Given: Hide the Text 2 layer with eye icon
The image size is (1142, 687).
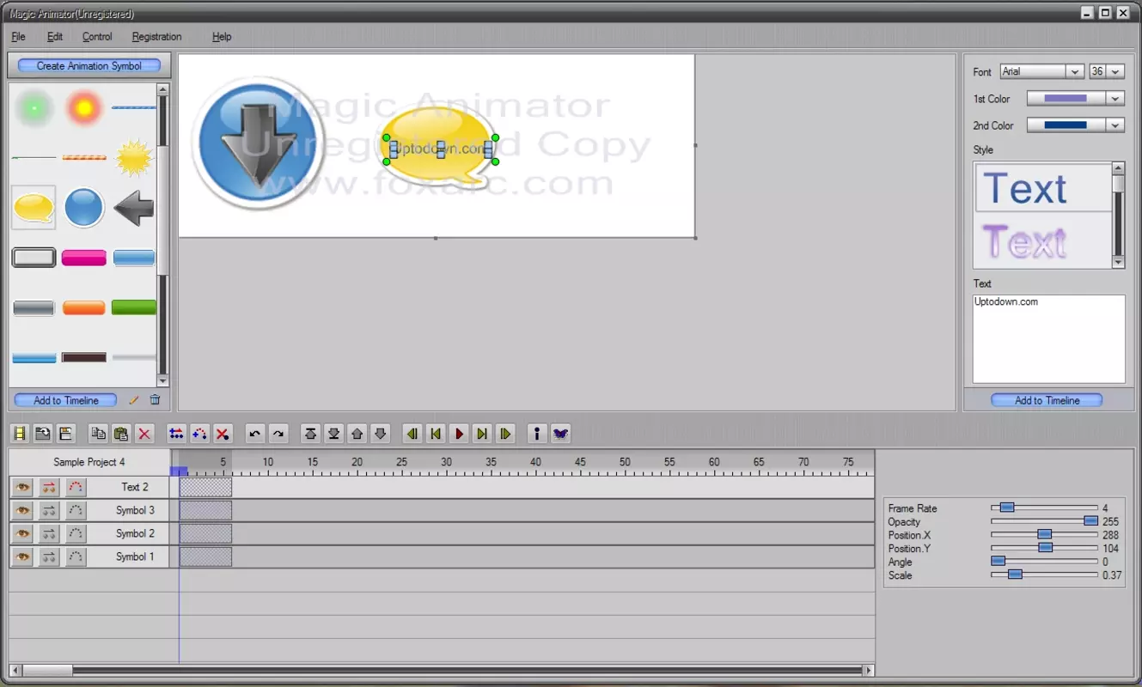Looking at the screenshot, I should click(22, 487).
